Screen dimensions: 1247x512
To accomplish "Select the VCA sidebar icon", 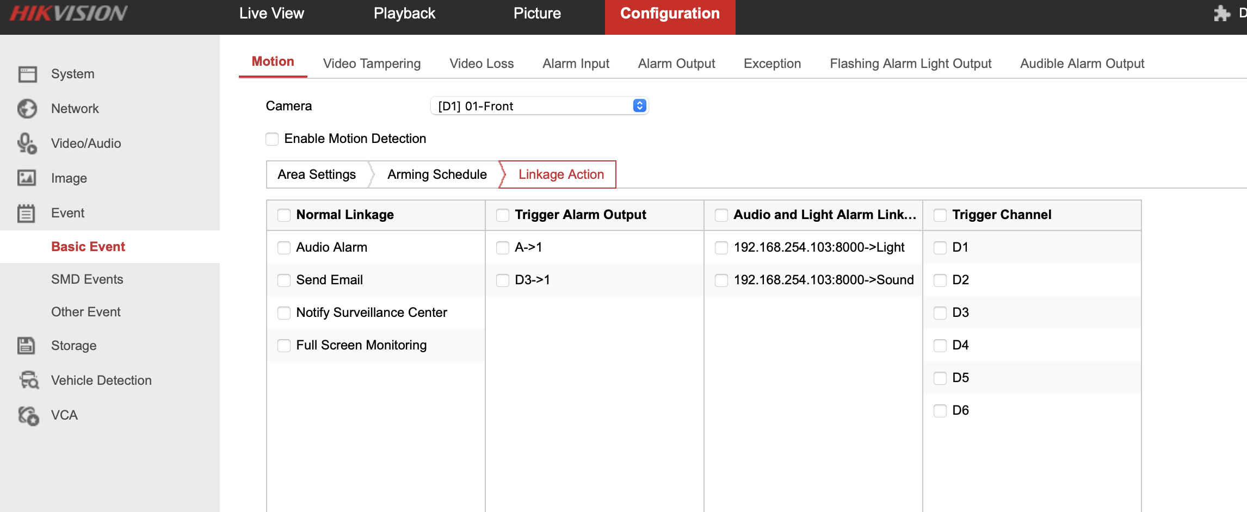I will (x=27, y=415).
